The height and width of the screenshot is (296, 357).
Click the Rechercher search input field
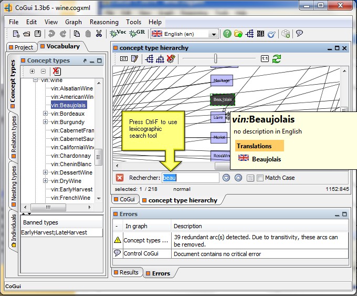[191, 178]
